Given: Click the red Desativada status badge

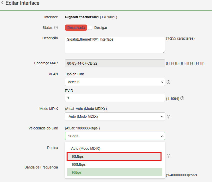Looking at the screenshot, I should tap(76, 28).
